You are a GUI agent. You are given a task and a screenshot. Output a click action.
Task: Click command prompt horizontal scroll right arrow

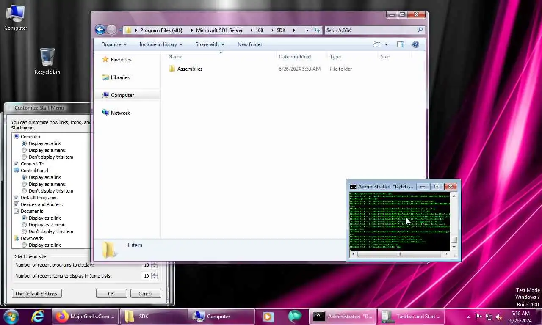pyautogui.click(x=446, y=254)
